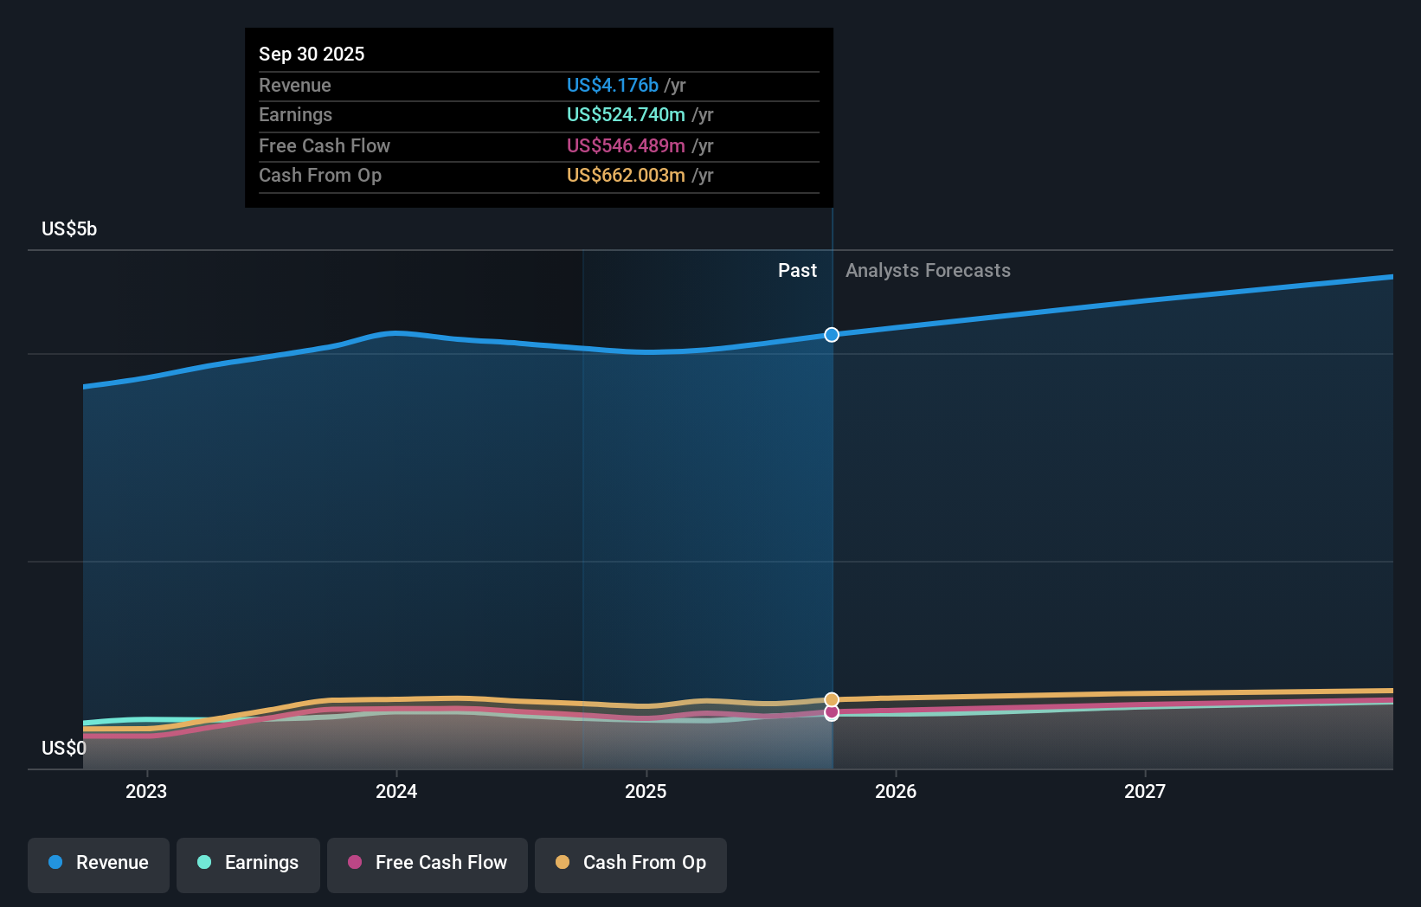Select the pink Free Cash Flow marker on chart

click(831, 712)
